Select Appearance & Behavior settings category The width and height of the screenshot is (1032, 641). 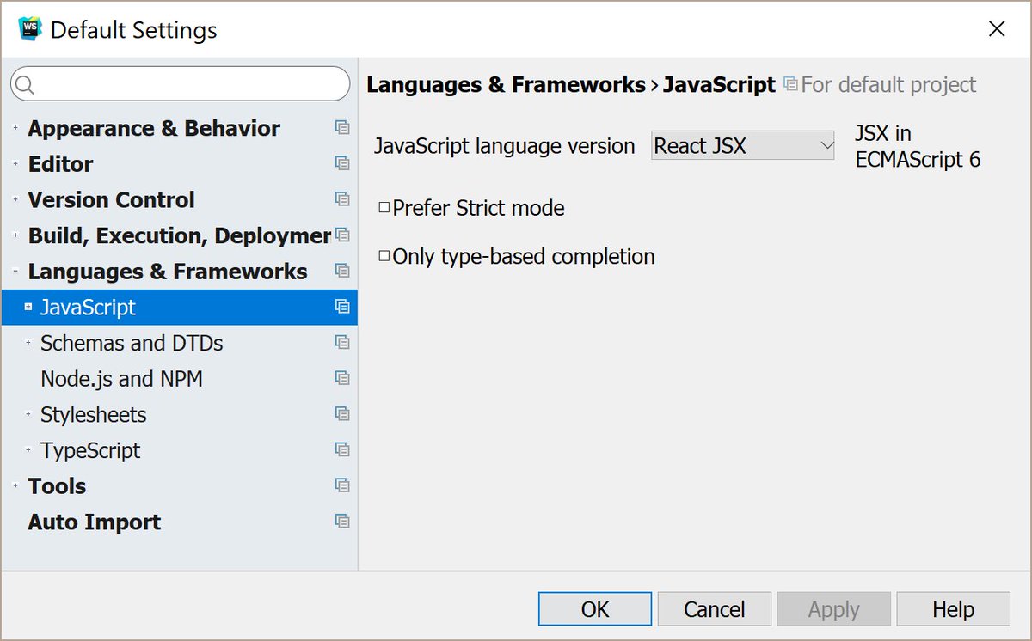tap(154, 128)
